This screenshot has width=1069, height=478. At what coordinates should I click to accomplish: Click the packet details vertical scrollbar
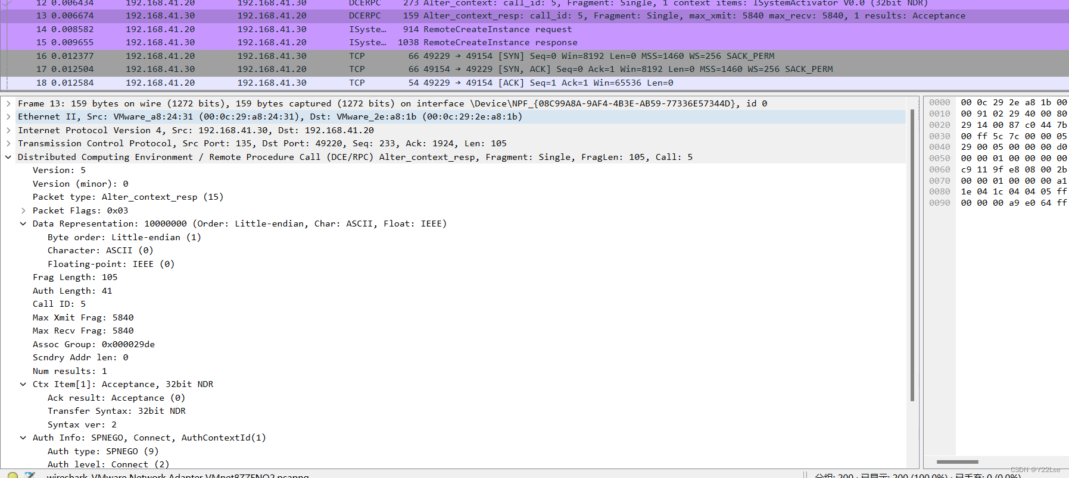912,255
